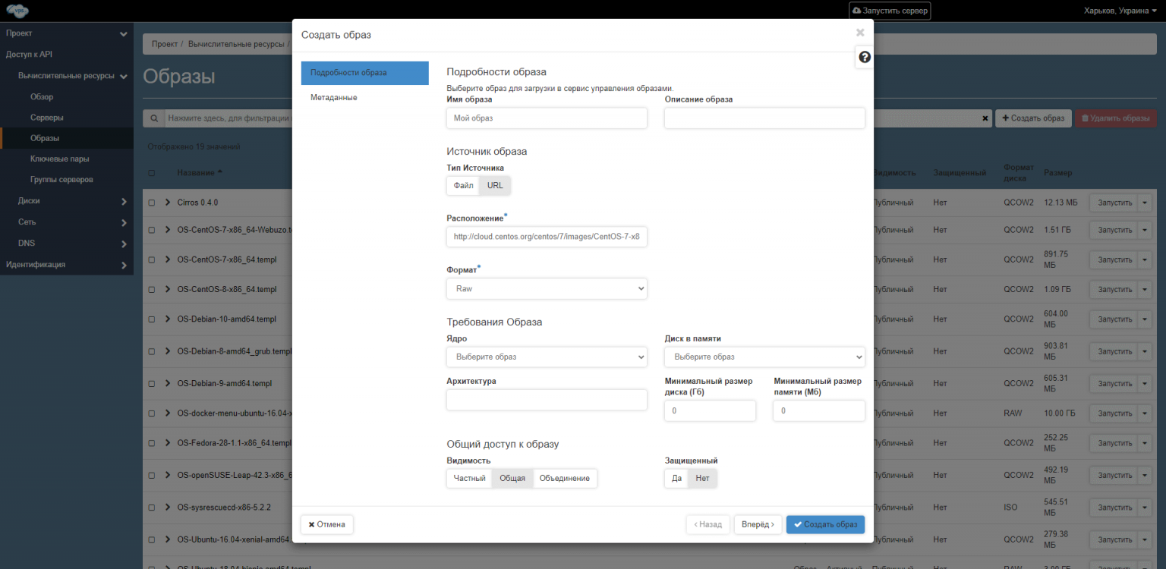Set Защищенный to Да
Image resolution: width=1166 pixels, height=569 pixels.
click(676, 478)
